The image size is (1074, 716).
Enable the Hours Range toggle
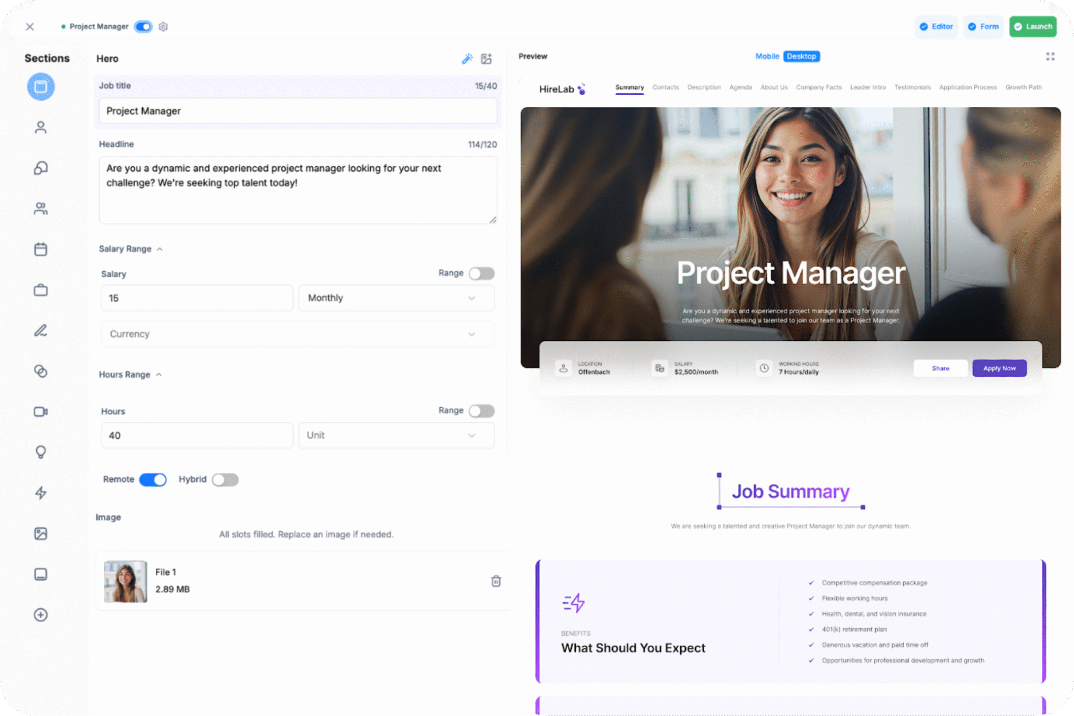click(482, 411)
